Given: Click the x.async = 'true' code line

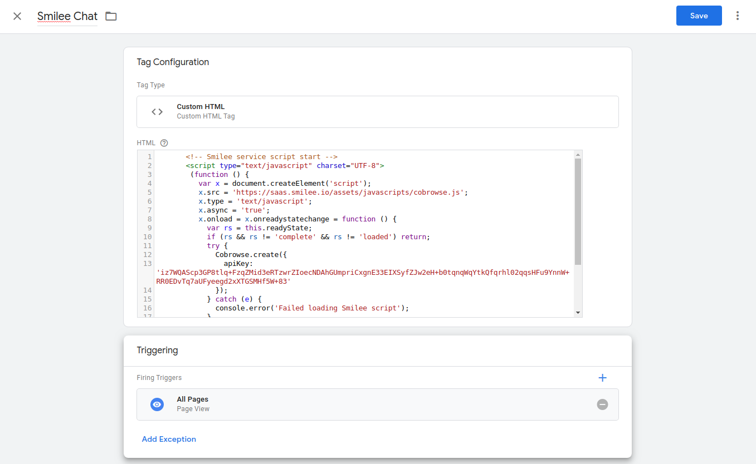Looking at the screenshot, I should (234, 210).
